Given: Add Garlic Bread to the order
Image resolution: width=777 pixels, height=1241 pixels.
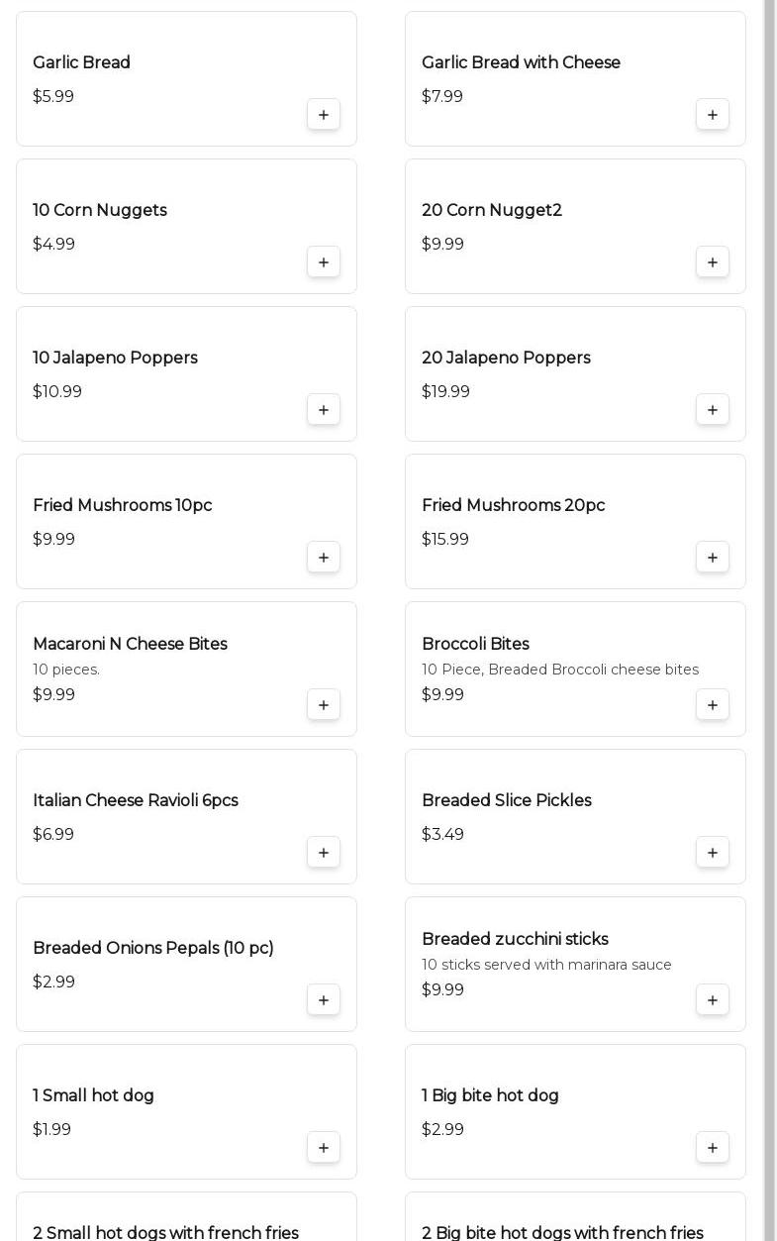Looking at the screenshot, I should pyautogui.click(x=324, y=115).
